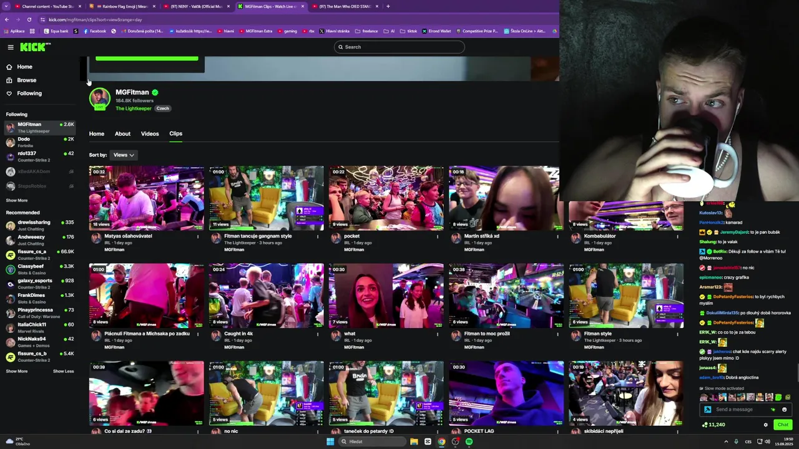Play POCKET LAG clip thumbnail

point(506,393)
